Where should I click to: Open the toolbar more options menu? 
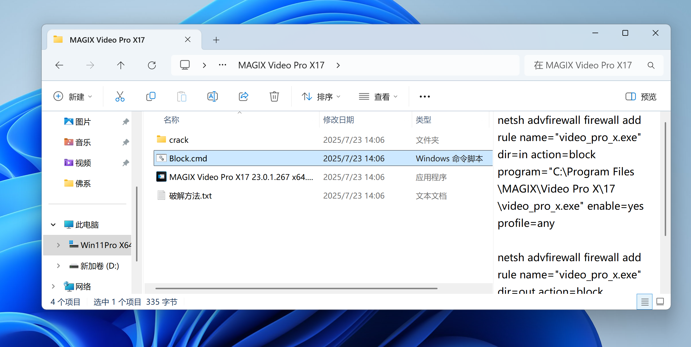coord(425,97)
